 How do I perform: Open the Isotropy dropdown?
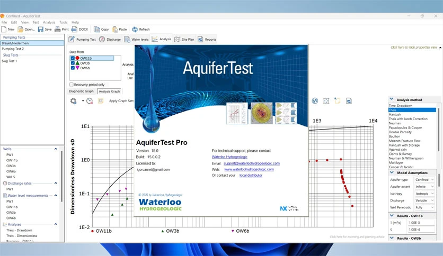(424, 194)
